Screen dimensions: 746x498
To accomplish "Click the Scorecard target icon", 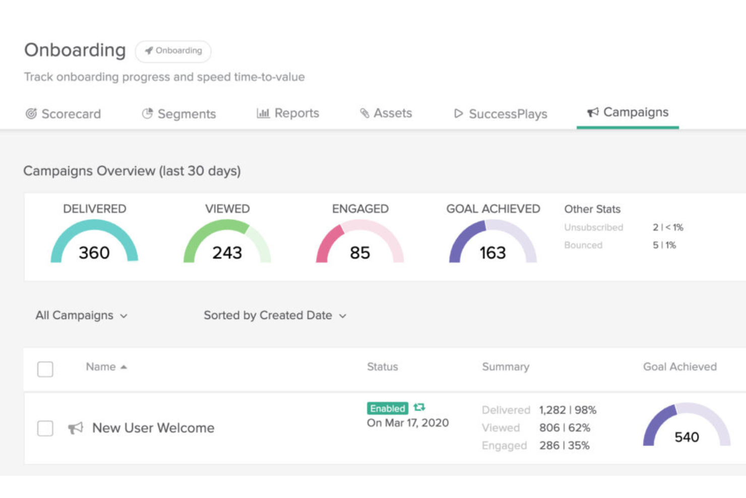I will [x=31, y=114].
